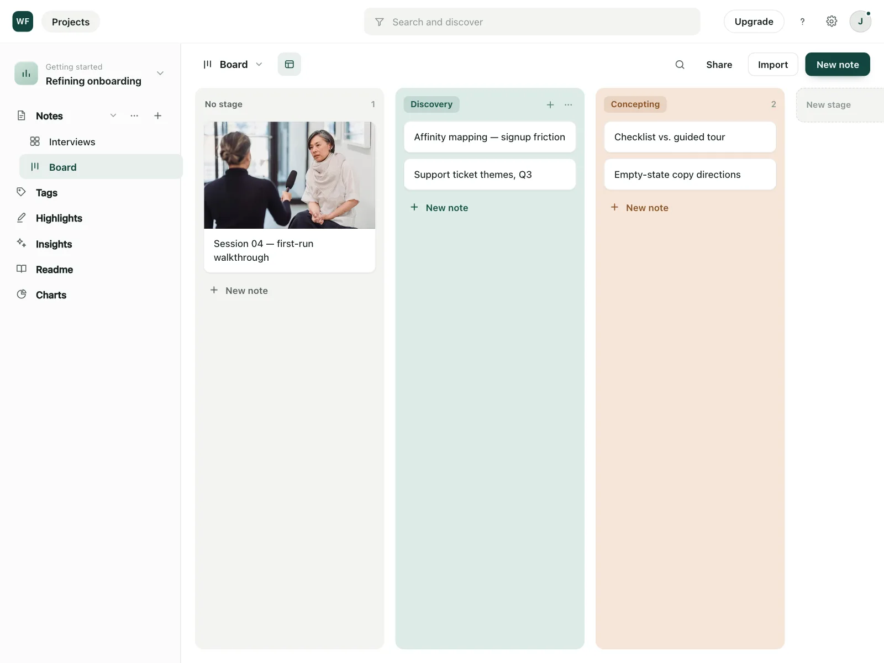Click the green New note button
Screen dimensions: 884x663
[838, 65]
